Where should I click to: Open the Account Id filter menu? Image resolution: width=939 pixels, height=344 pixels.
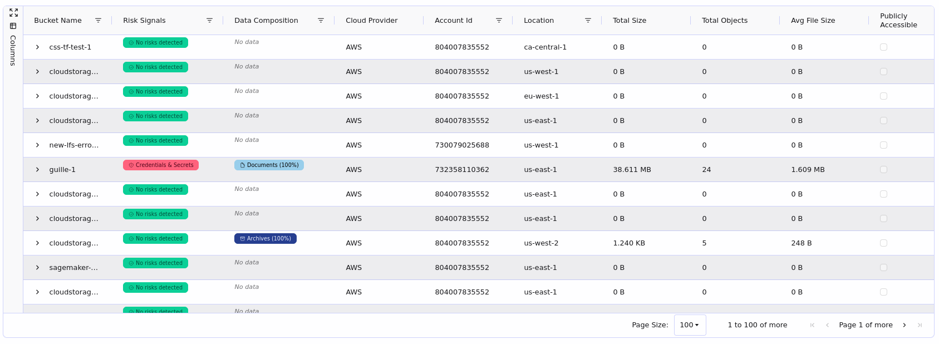(x=499, y=21)
